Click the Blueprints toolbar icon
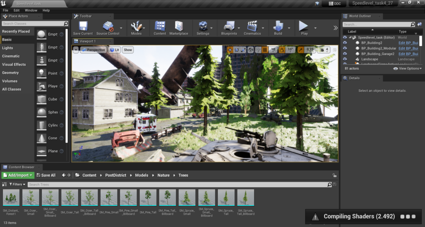Viewport: 425px width, 227px height. coord(229,27)
